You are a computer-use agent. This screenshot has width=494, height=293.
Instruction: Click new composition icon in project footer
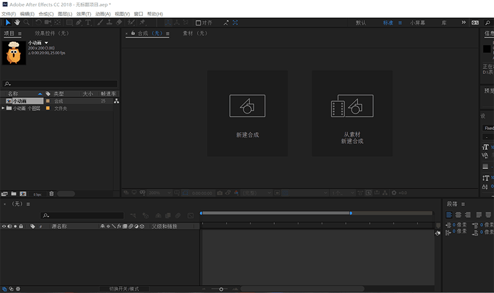click(23, 194)
